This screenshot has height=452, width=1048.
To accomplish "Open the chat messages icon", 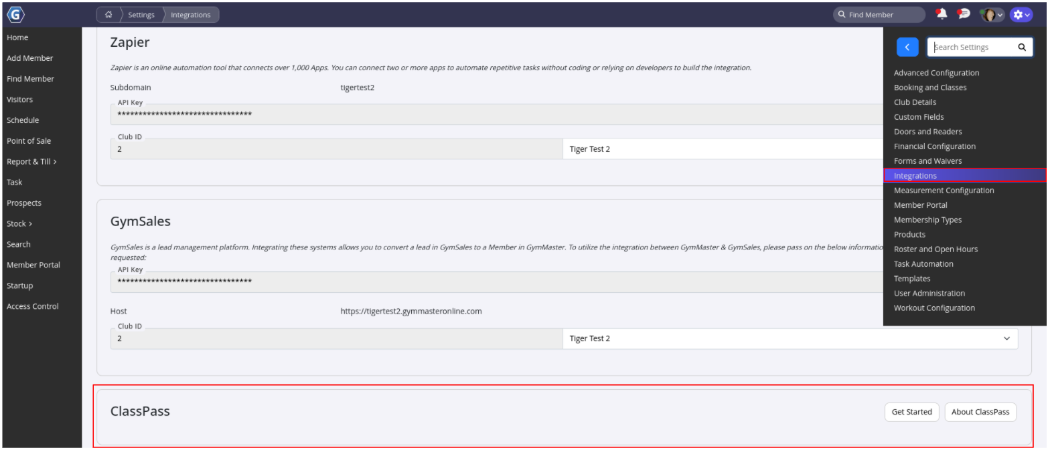I will 964,14.
